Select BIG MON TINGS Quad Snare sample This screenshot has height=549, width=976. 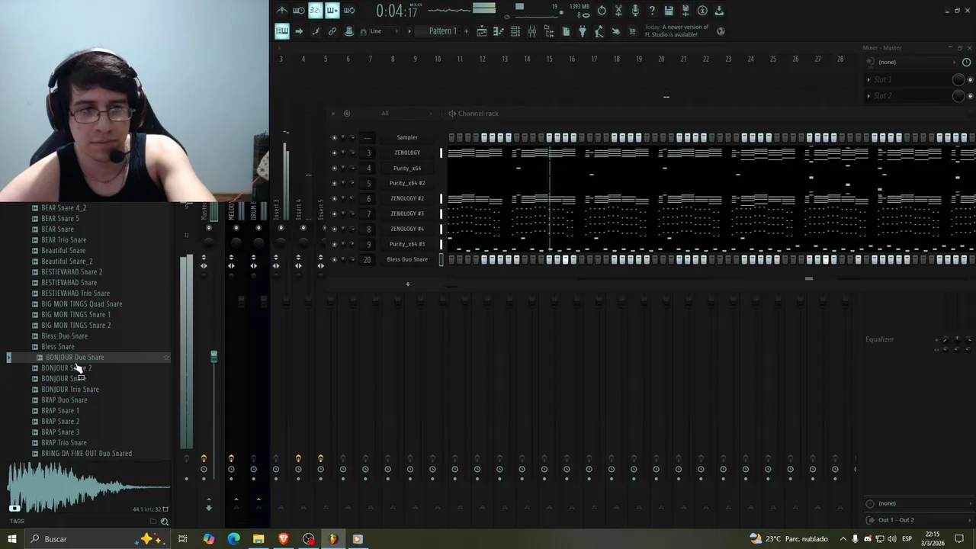(82, 303)
